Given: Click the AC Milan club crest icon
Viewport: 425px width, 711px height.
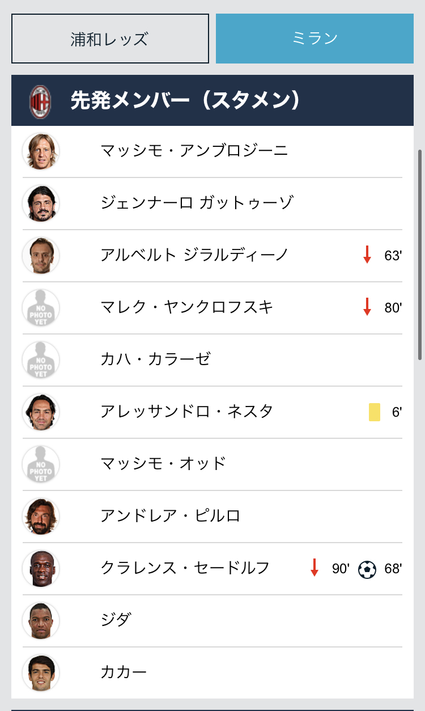Looking at the screenshot, I should pyautogui.click(x=40, y=101).
